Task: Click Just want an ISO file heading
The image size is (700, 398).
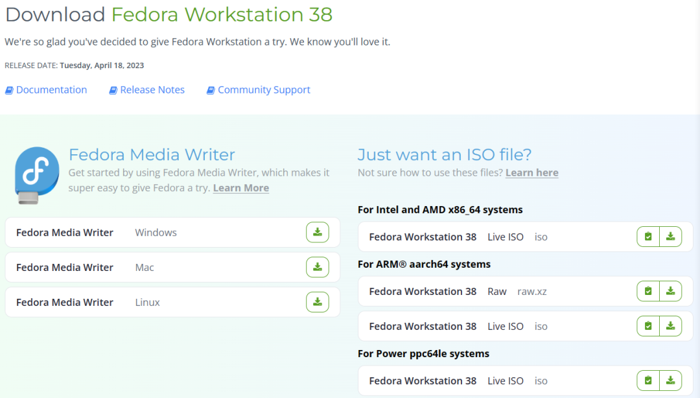Action: tap(445, 154)
